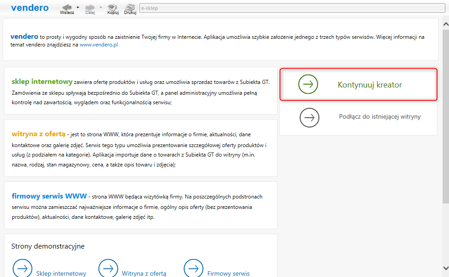The height and width of the screenshot is (277, 449).
Task: Click the Podłącz do istniejącej witryny arrow icon
Action: coord(309,118)
